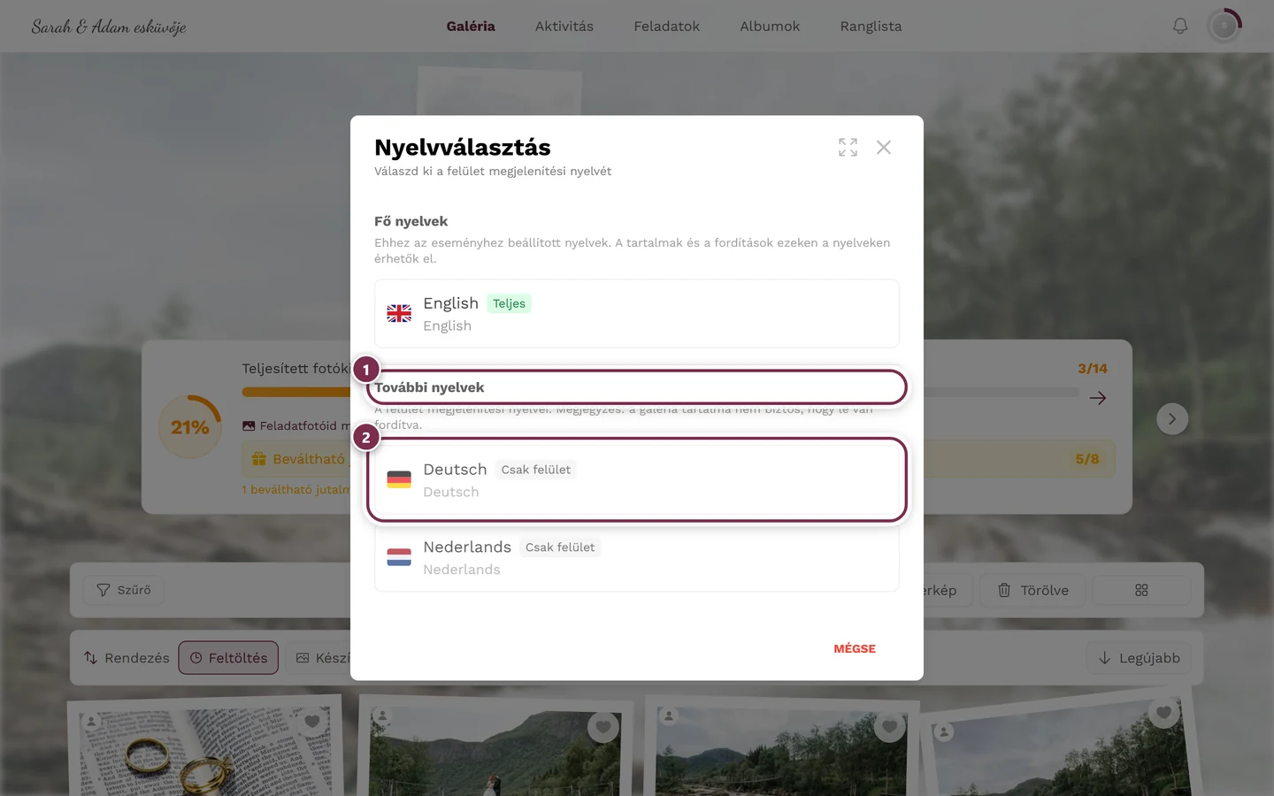1274x796 pixels.
Task: Open the Albumok tab
Action: tap(770, 27)
